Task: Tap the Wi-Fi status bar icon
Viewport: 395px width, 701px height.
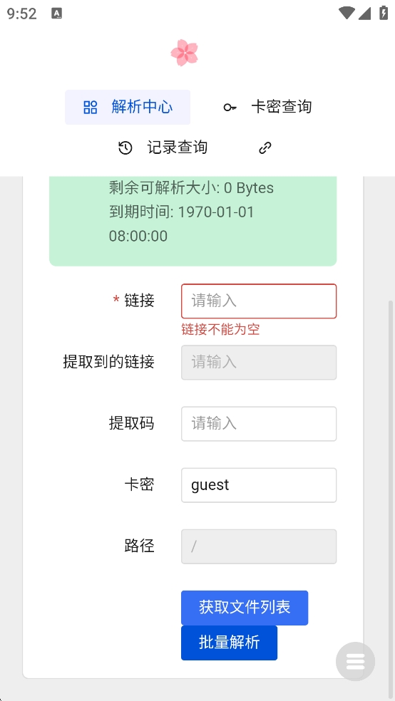Action: (x=347, y=14)
